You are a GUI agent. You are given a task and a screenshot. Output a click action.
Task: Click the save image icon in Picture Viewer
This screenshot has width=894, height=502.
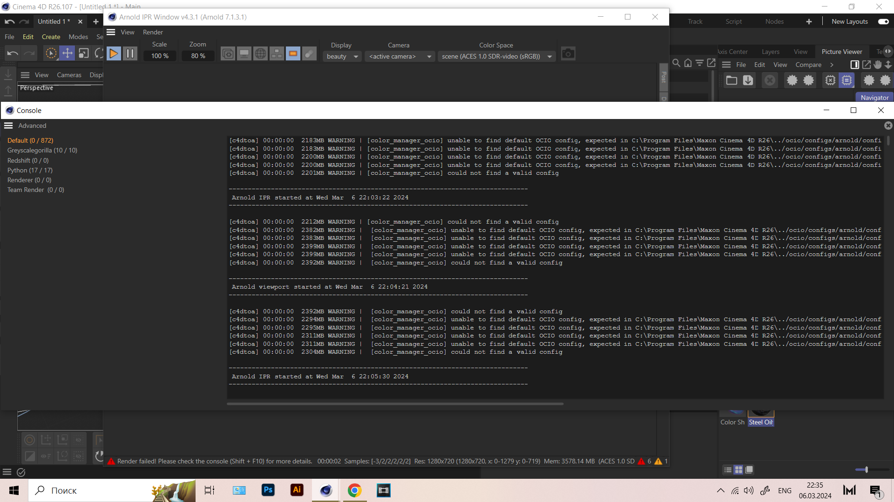(748, 80)
